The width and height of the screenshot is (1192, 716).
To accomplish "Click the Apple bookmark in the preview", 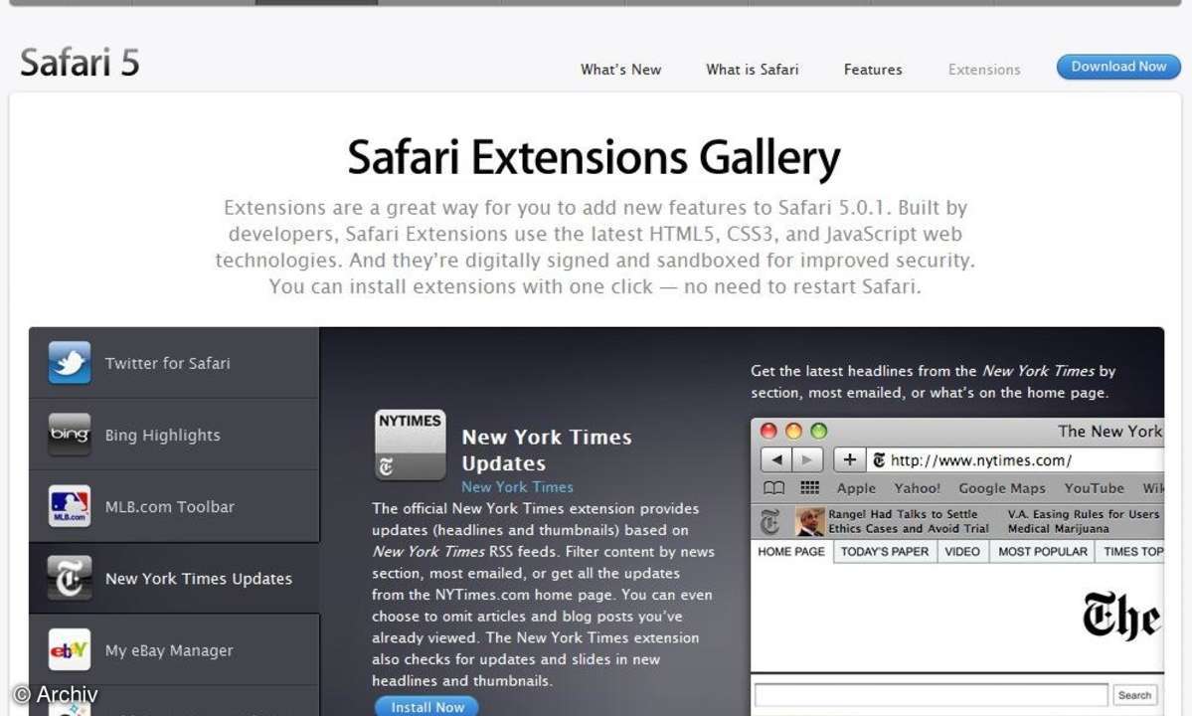I will (x=856, y=488).
